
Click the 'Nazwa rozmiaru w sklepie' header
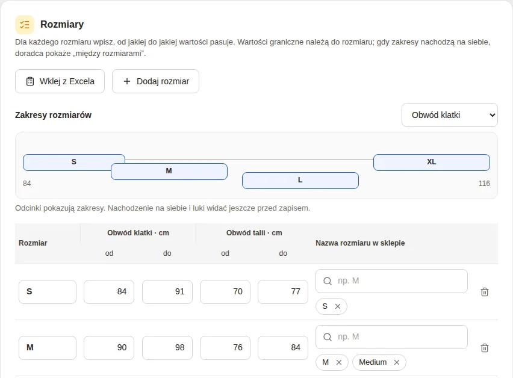pos(360,243)
